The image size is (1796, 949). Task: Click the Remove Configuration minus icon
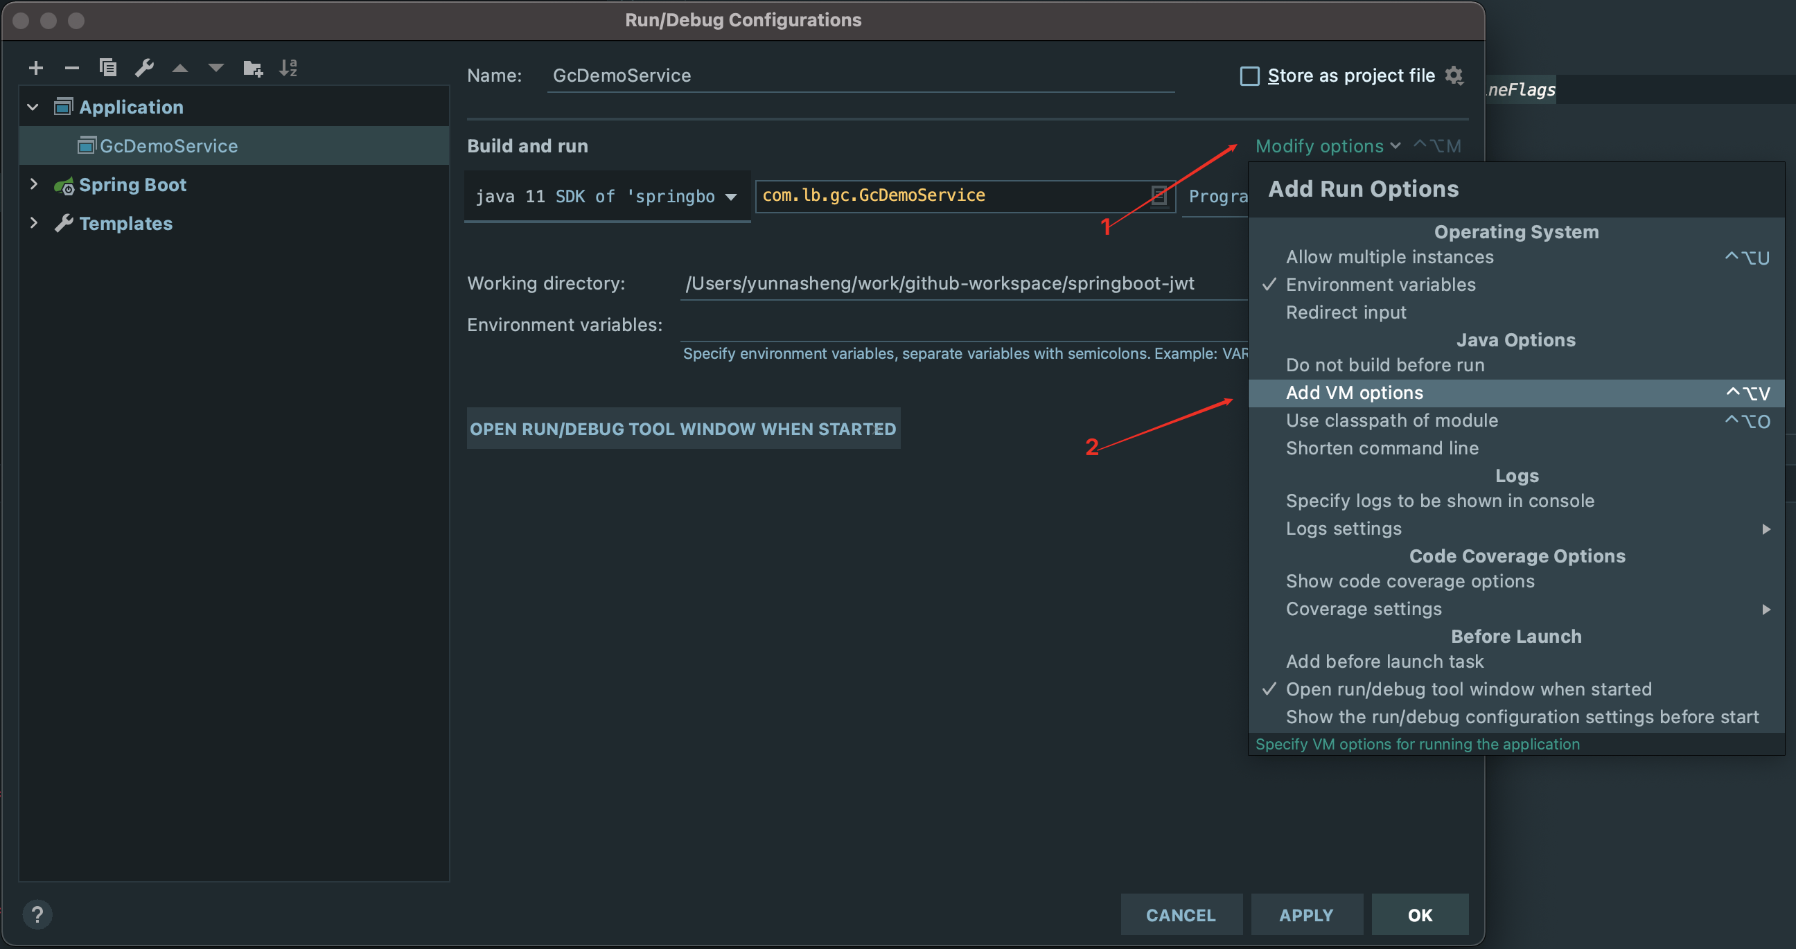tap(72, 68)
